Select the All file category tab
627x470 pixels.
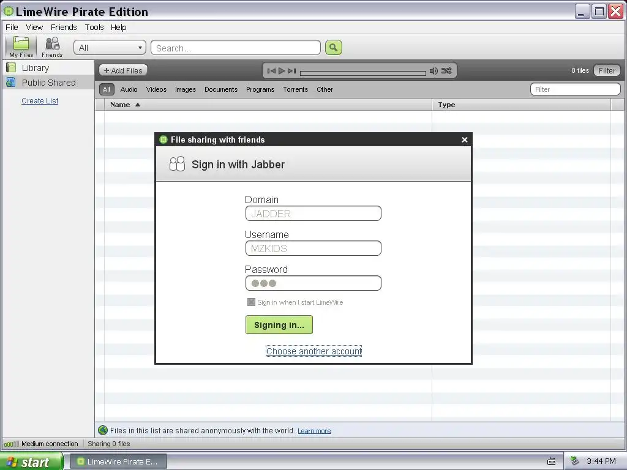[x=107, y=89]
